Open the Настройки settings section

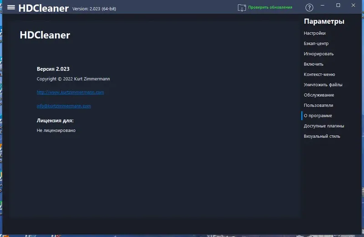[314, 33]
